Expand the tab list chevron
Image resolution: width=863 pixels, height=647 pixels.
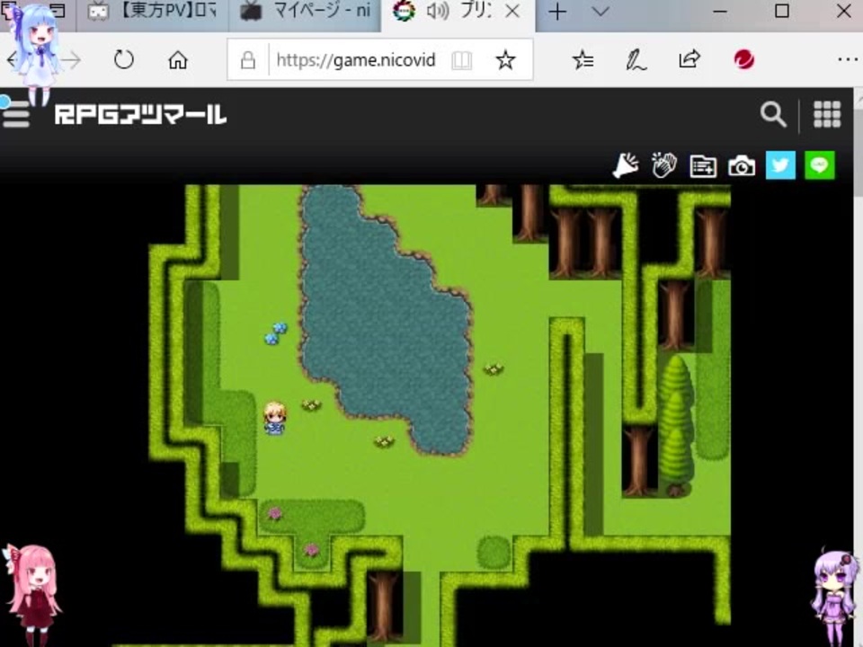coord(601,12)
